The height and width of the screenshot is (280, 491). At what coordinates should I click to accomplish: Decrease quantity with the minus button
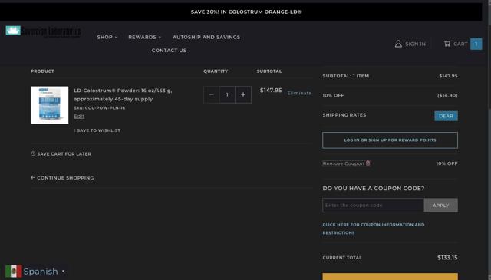pyautogui.click(x=212, y=94)
